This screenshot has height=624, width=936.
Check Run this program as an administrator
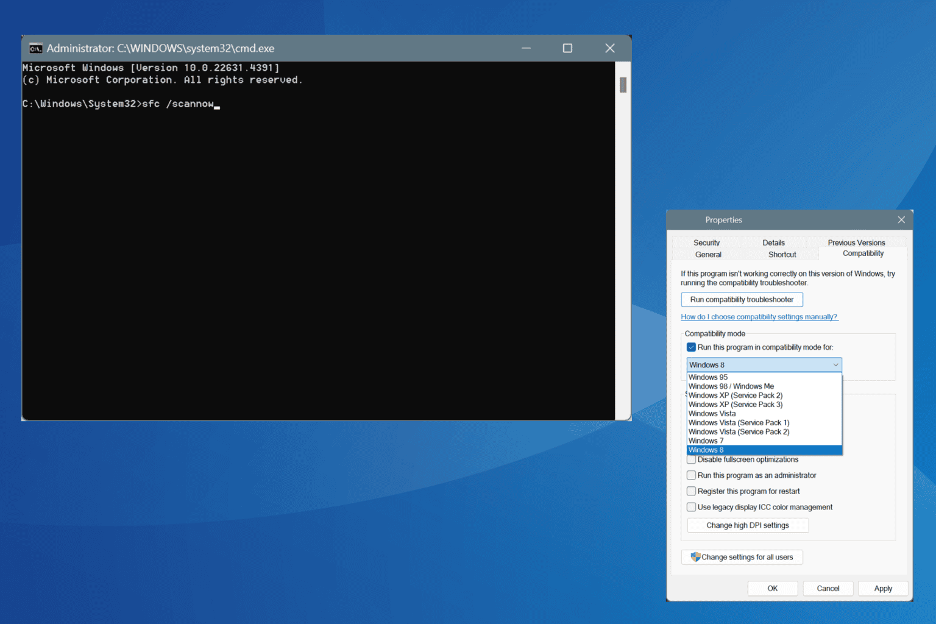tap(692, 475)
